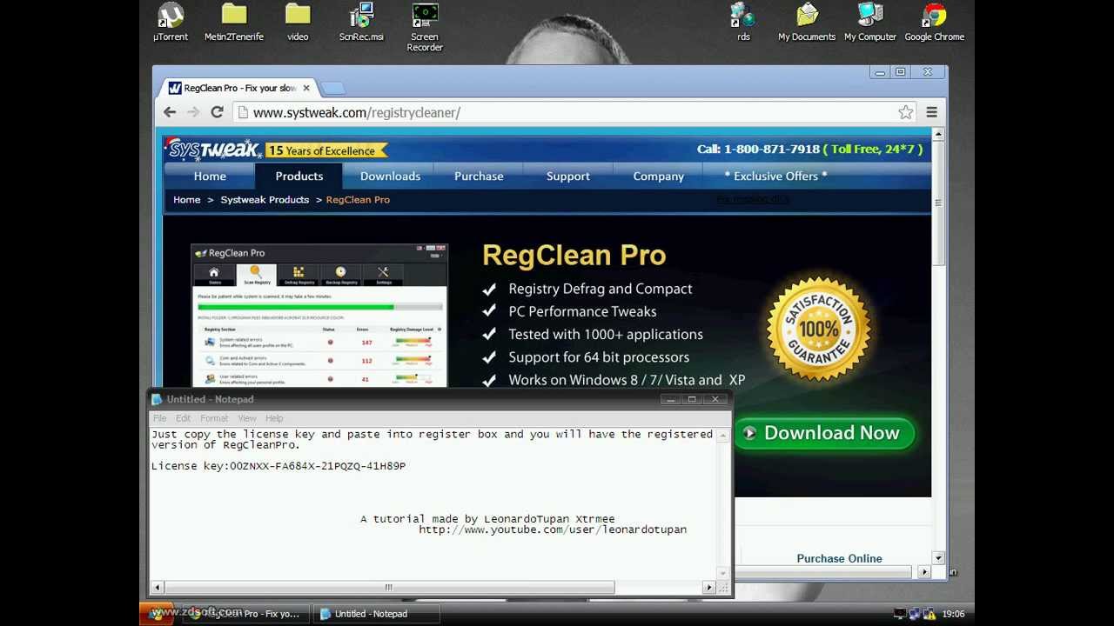The width and height of the screenshot is (1114, 626).
Task: Click Chrome's forward arrow button
Action: [x=193, y=112]
